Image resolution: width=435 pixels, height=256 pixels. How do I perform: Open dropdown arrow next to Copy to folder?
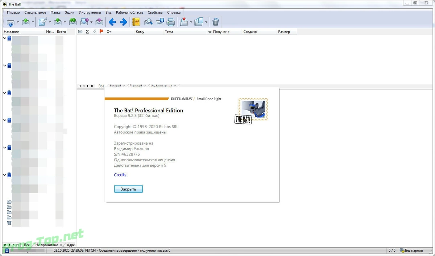(x=206, y=22)
